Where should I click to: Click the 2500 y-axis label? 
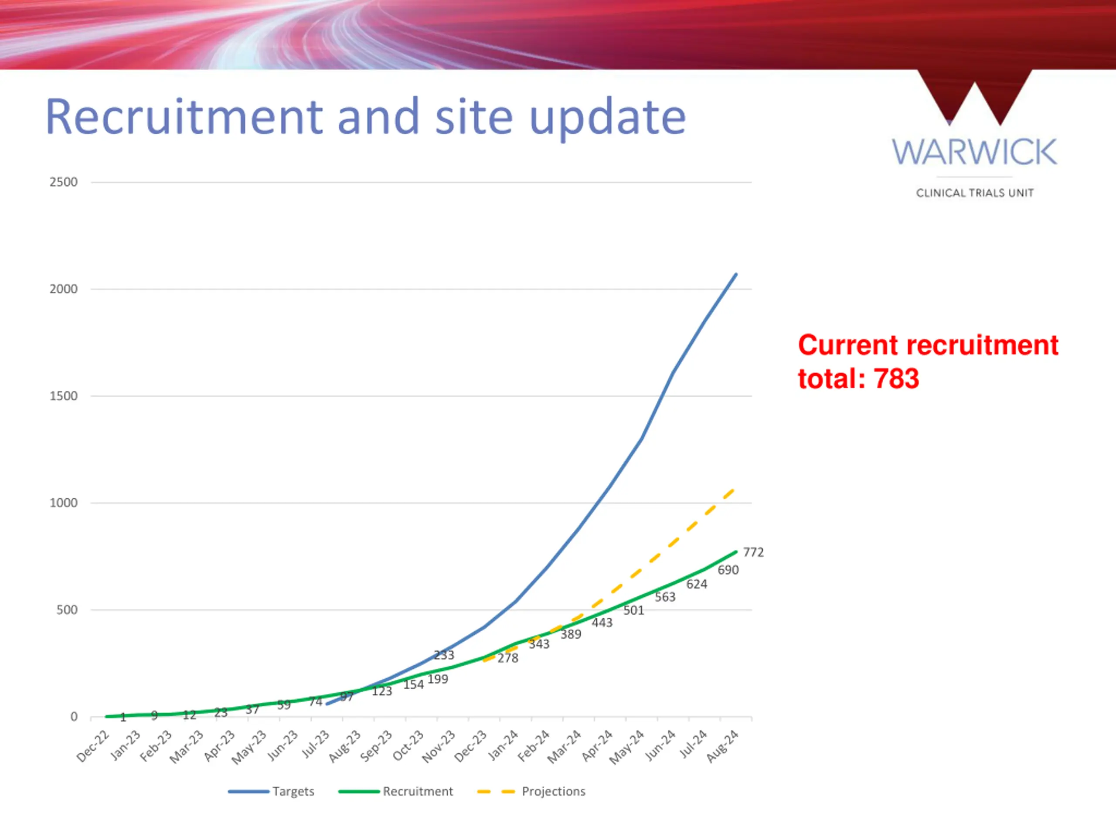(x=64, y=182)
